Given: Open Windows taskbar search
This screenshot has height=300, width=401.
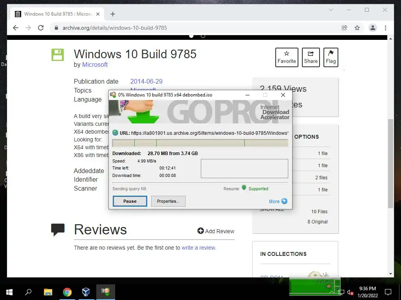Looking at the screenshot, I should (x=28, y=292).
